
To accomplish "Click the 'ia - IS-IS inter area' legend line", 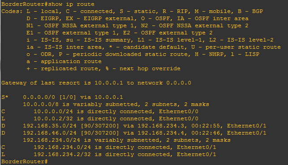I will pyautogui.click(x=154, y=47).
